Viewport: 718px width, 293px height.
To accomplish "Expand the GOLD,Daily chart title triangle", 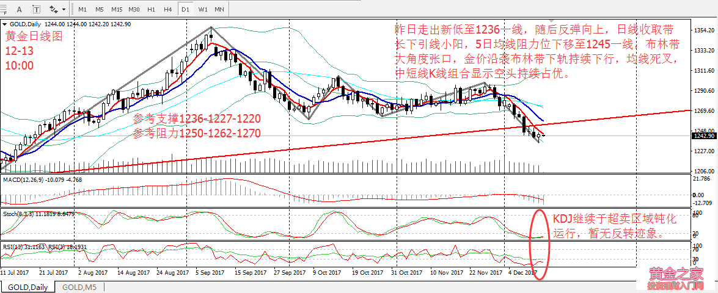I will click(5, 24).
